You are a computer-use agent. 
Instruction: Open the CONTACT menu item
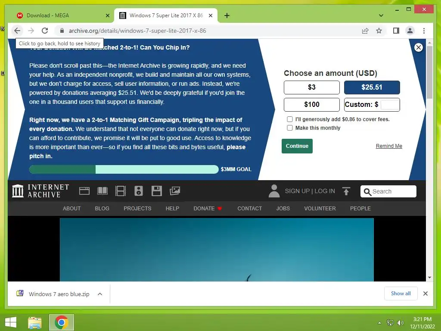pos(249,209)
